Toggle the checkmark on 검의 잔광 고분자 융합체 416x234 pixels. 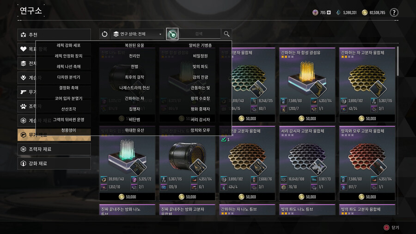pyautogui.click(x=224, y=139)
